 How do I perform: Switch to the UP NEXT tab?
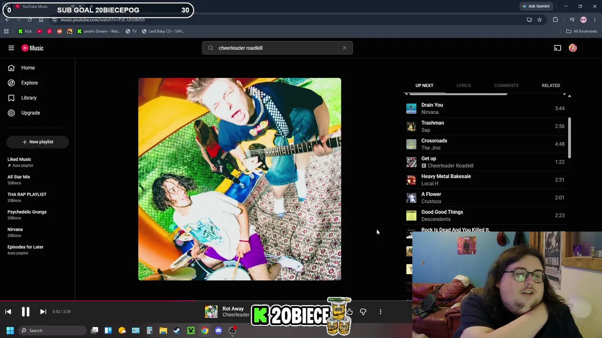(424, 85)
